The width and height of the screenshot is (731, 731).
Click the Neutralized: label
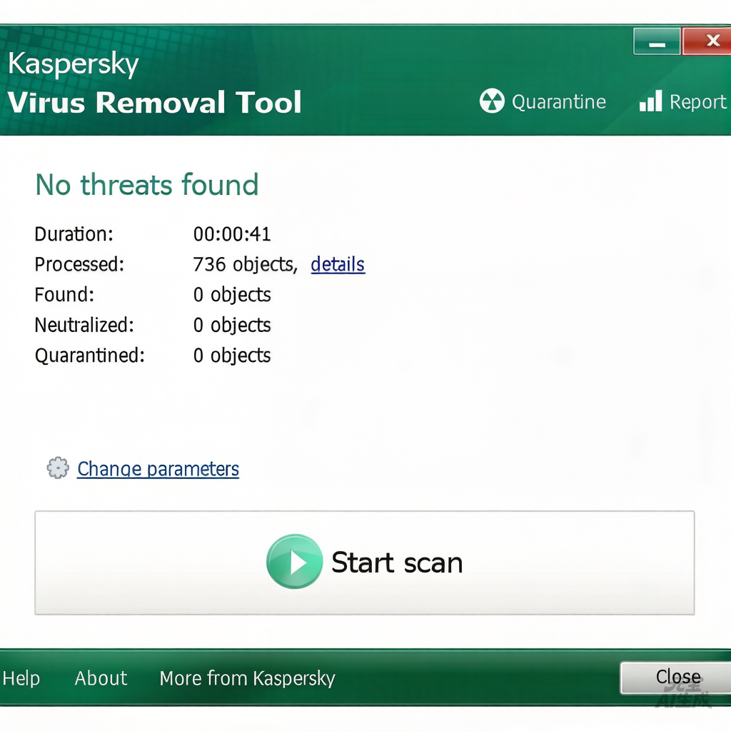(x=84, y=325)
